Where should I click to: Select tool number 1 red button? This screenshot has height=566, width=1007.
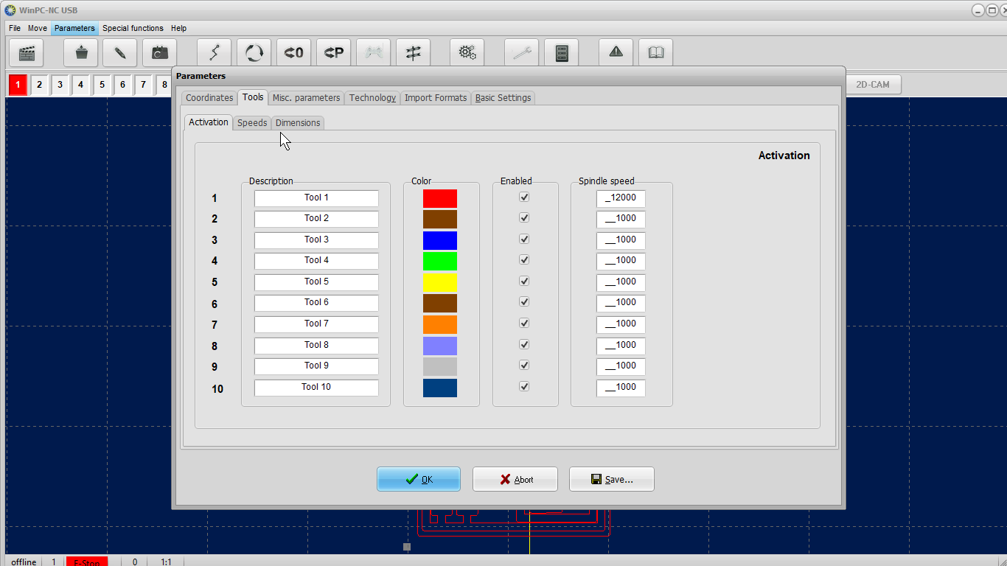pos(18,85)
